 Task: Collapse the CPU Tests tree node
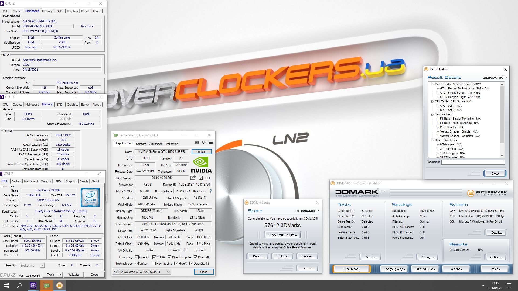point(432,101)
